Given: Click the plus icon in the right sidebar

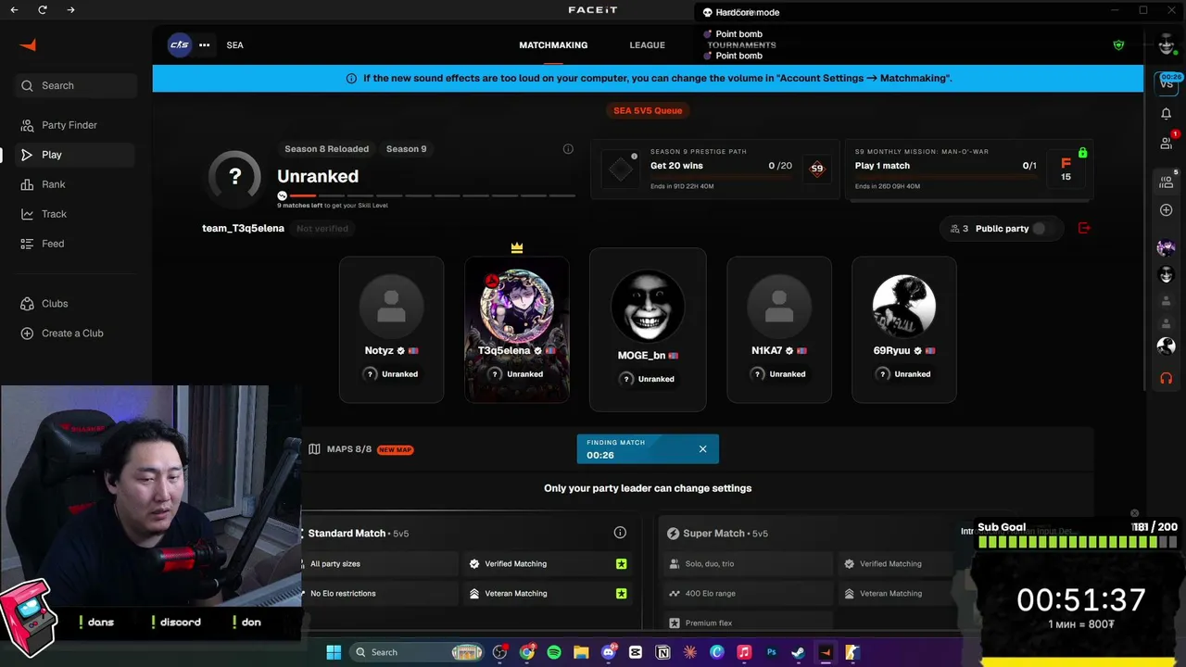Looking at the screenshot, I should click(1166, 210).
